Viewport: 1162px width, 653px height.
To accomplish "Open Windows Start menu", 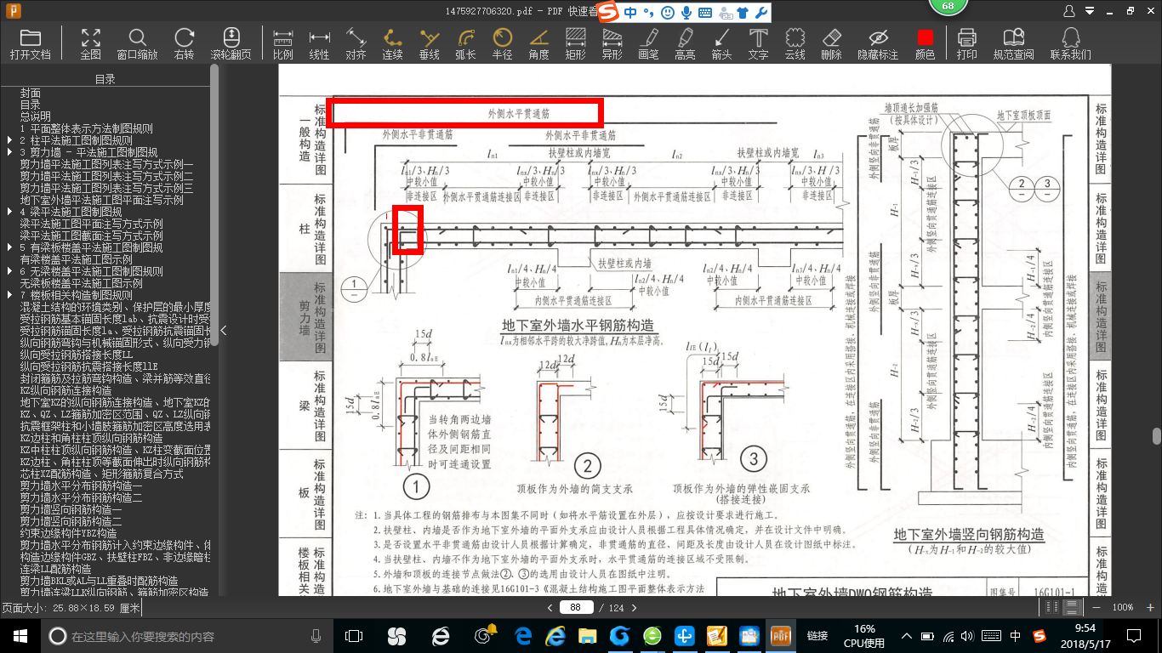I will click(x=20, y=635).
